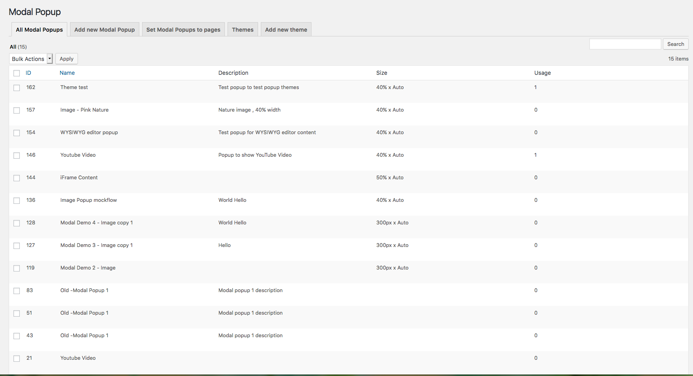
Task: Click the Size column header
Action: (x=382, y=73)
